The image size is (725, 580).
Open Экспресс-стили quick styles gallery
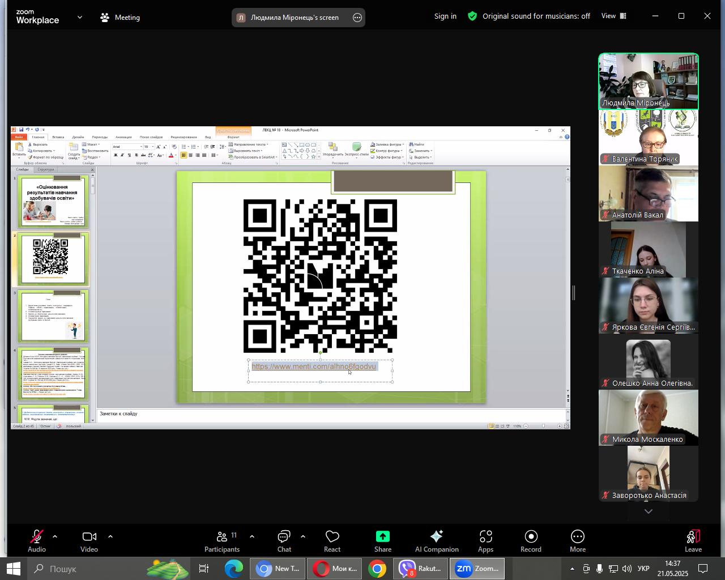[x=356, y=150]
